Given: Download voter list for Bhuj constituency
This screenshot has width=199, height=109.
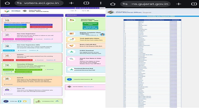Looking at the screenshot, I should click(x=173, y=24).
